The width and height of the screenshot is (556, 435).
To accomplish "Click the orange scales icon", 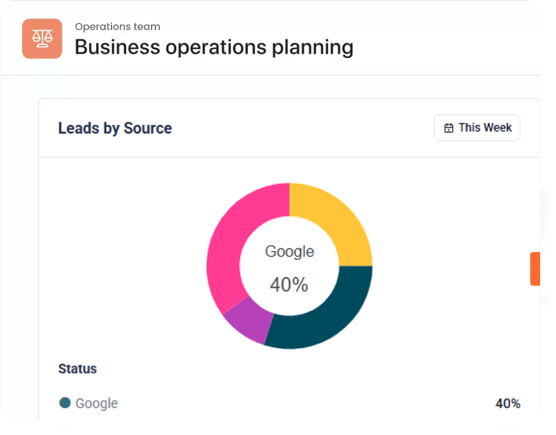I will [42, 39].
